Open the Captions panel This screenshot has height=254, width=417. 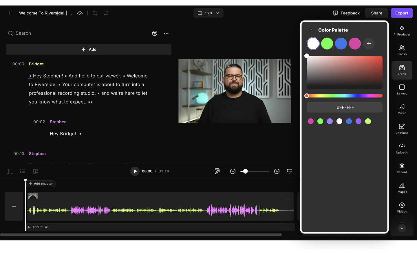pos(402,129)
